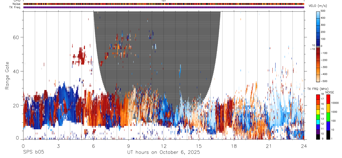Click the 6 hour tick on time axis

click(x=93, y=146)
